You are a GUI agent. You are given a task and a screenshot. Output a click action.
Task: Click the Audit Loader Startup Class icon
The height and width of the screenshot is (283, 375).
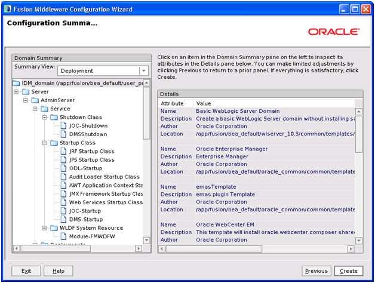coord(63,177)
